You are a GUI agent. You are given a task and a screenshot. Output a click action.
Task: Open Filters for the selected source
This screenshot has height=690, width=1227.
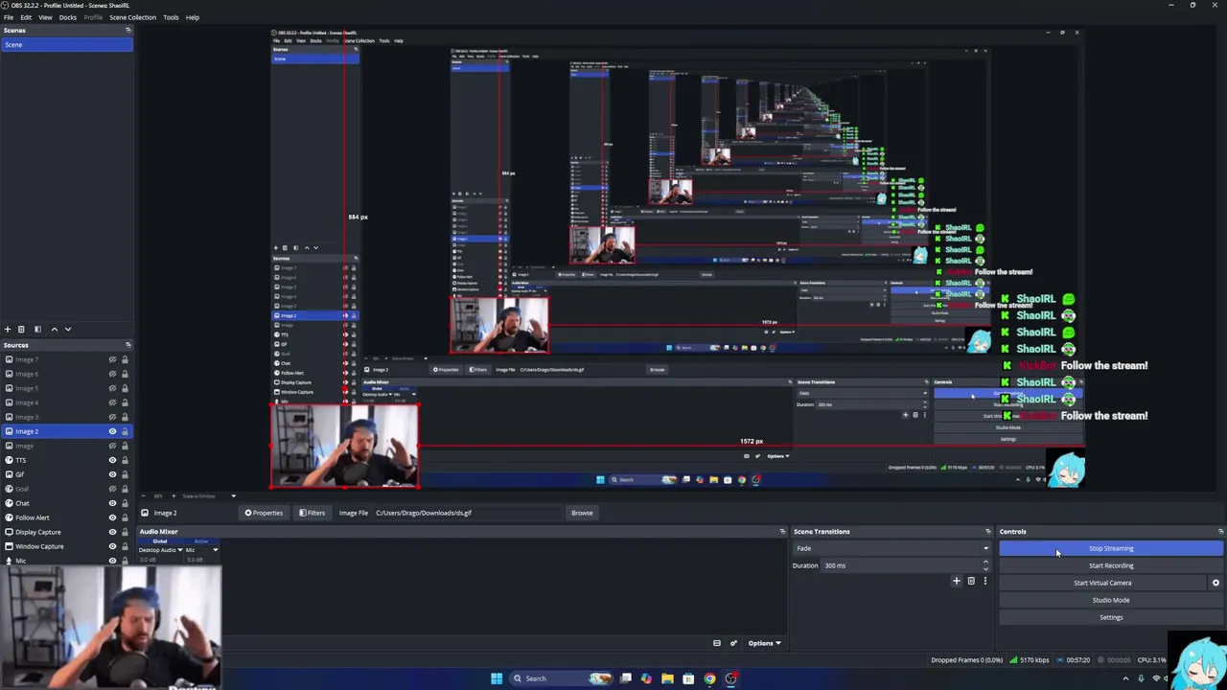click(312, 513)
